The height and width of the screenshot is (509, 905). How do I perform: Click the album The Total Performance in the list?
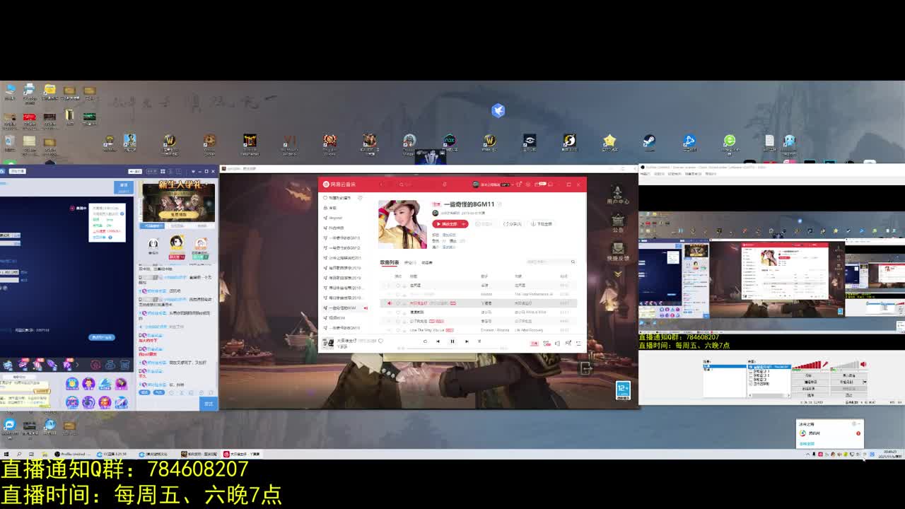tap(533, 293)
